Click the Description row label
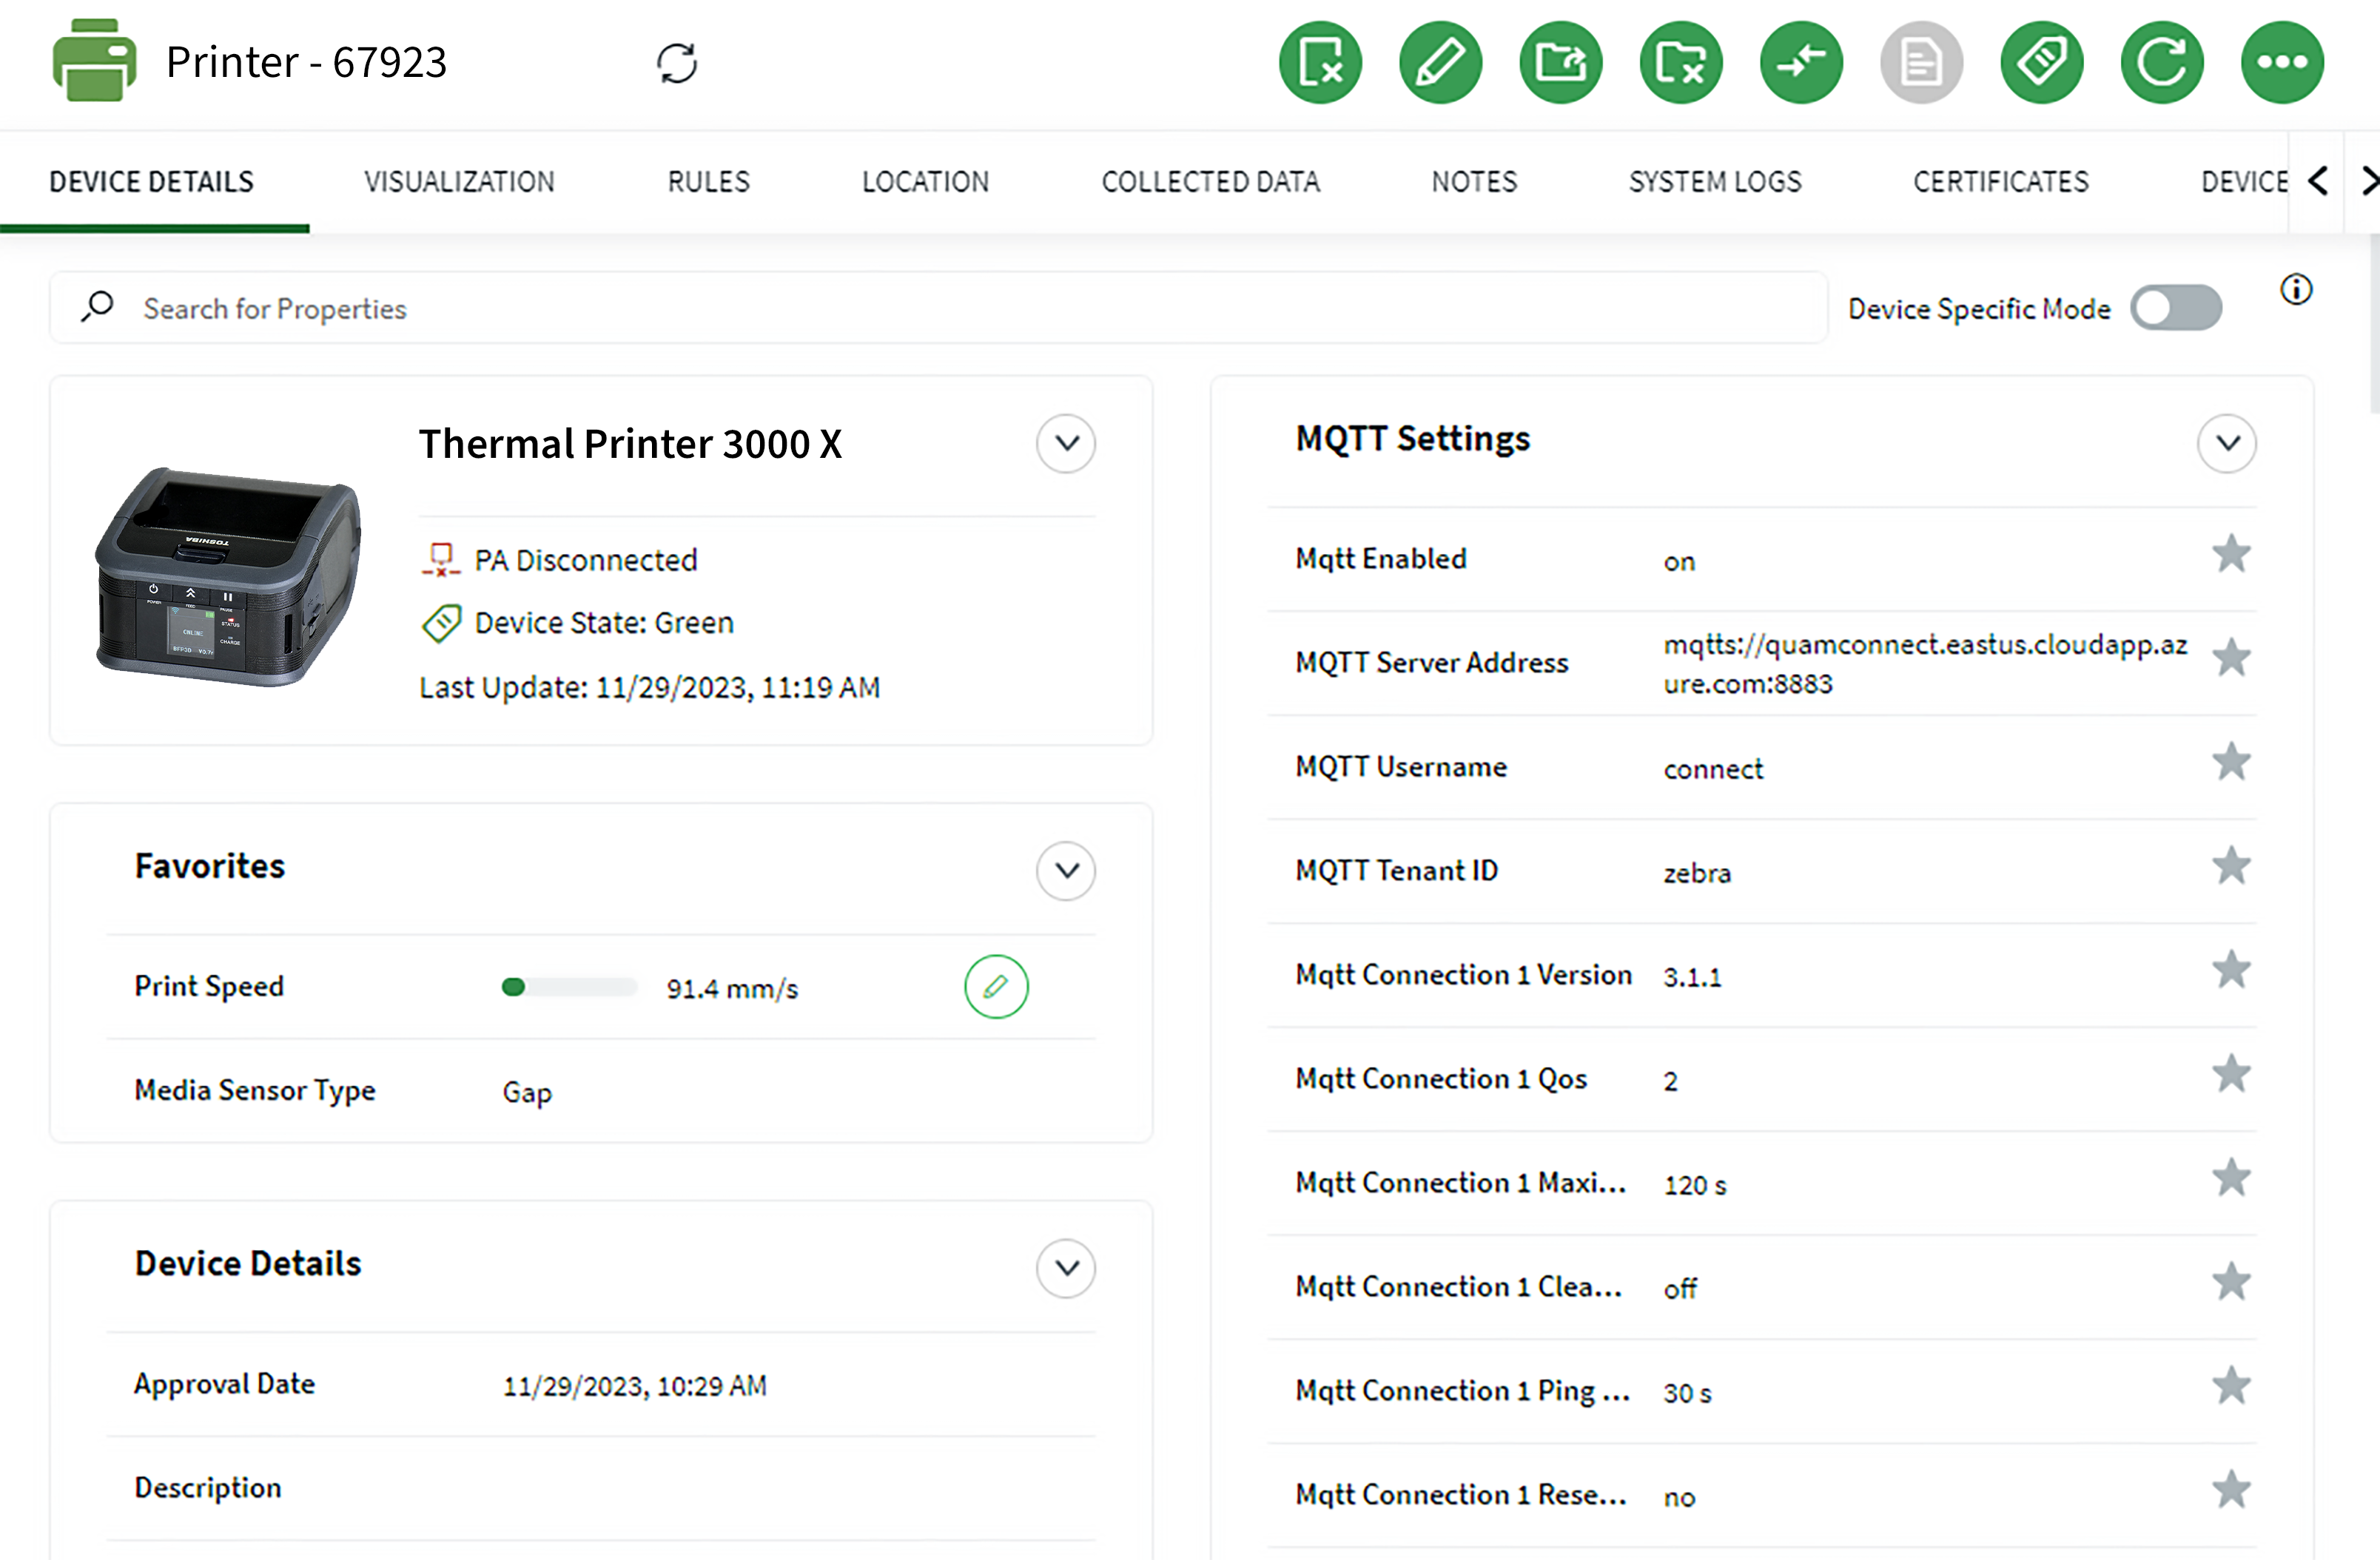The width and height of the screenshot is (2380, 1560). click(x=208, y=1487)
